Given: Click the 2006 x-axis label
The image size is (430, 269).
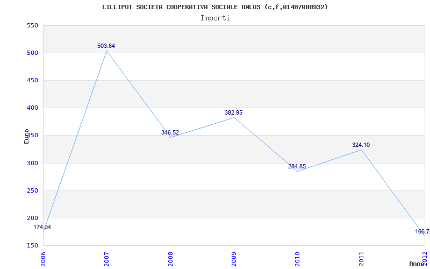Looking at the screenshot, I should tap(44, 259).
